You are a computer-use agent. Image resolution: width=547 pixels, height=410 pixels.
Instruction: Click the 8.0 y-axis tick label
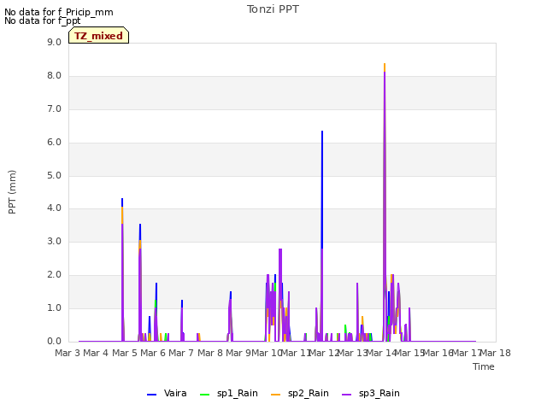54,76
